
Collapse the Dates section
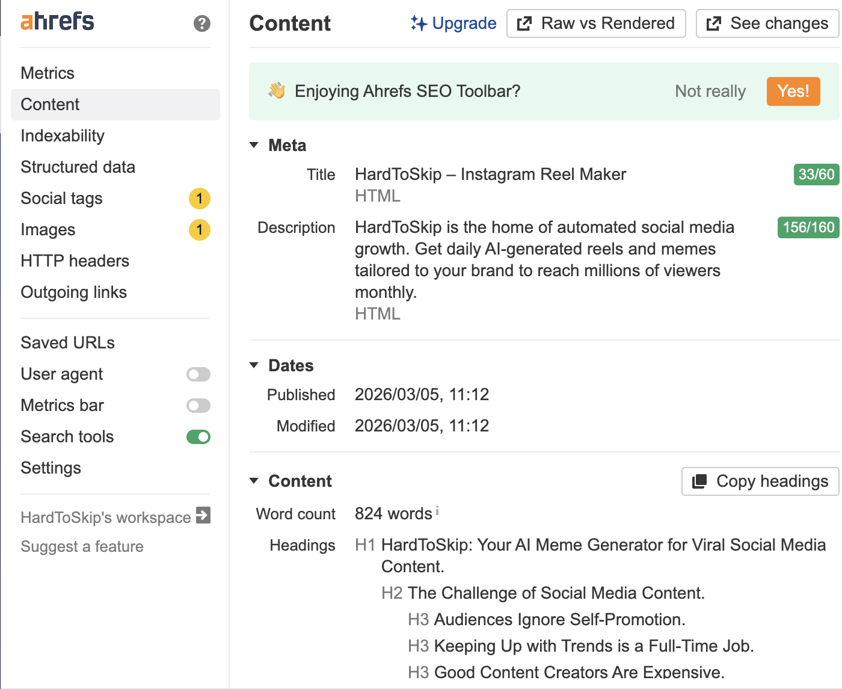pyautogui.click(x=254, y=365)
